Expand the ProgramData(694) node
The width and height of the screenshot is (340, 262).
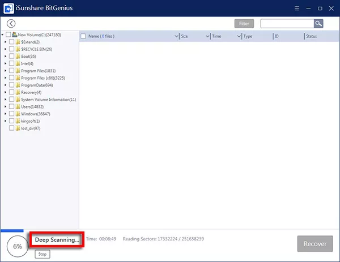pos(6,85)
